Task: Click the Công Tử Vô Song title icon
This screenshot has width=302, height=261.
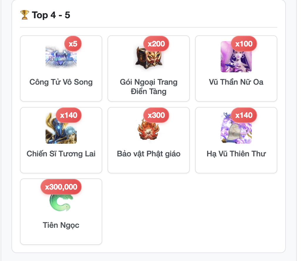Action: (61, 57)
